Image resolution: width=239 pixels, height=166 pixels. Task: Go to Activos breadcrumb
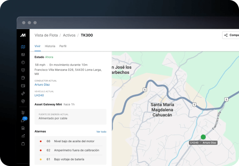coord(69,35)
